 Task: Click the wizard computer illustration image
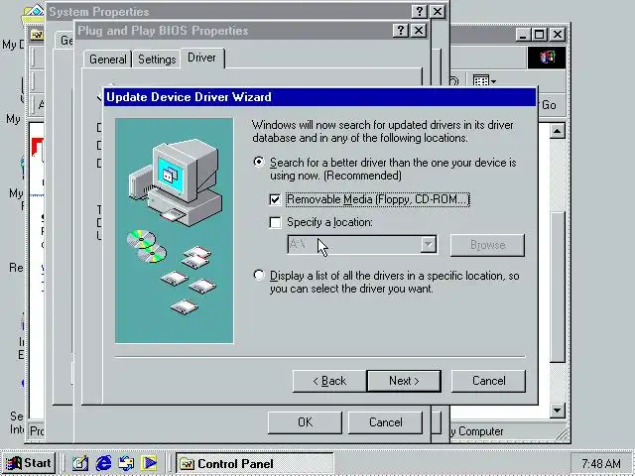tap(175, 231)
